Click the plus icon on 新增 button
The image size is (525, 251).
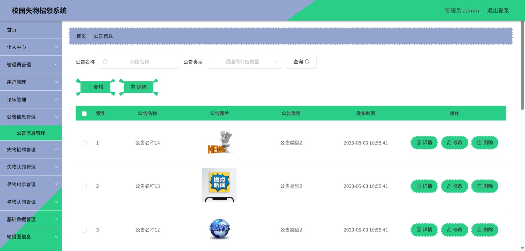[x=90, y=87]
